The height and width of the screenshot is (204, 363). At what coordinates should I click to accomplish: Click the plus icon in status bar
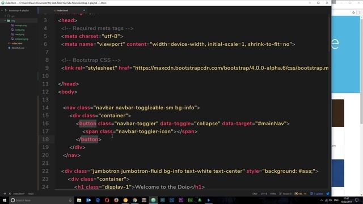[5, 194]
